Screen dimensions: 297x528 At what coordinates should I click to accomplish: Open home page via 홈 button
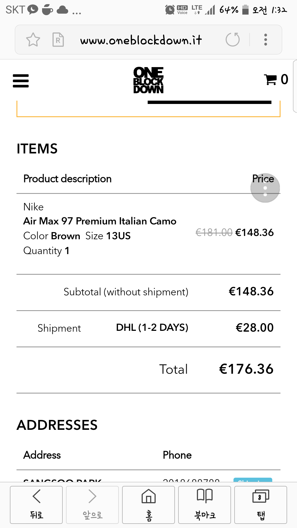point(148,505)
